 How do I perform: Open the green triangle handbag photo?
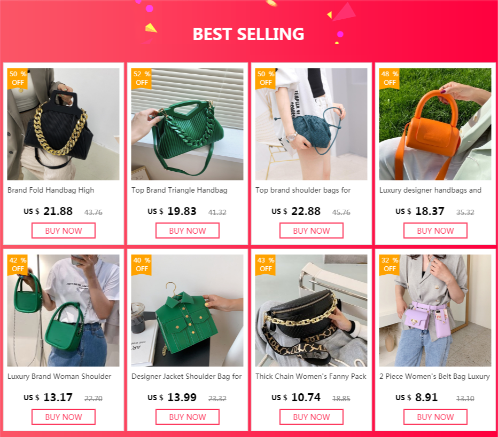pyautogui.click(x=188, y=124)
